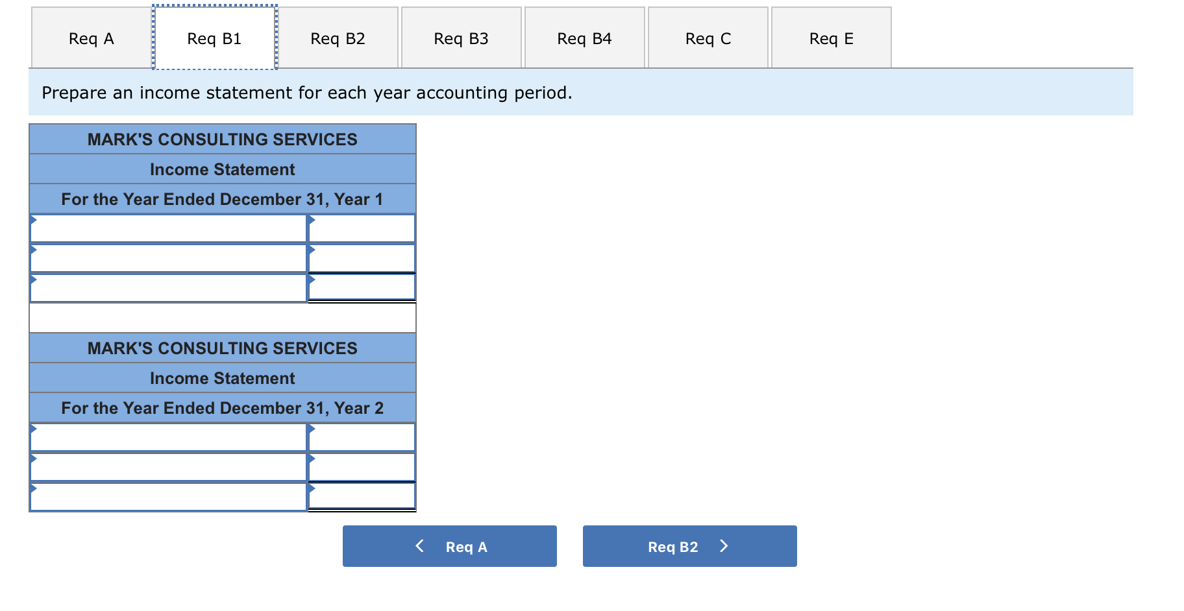Screen dimensions: 1184x611
Task: Open first label dropdown in Year 1 statement
Action: point(168,228)
